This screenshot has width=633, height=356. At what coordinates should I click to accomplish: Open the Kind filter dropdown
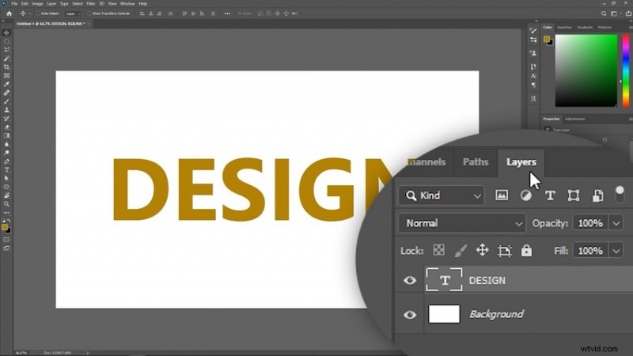click(x=442, y=195)
